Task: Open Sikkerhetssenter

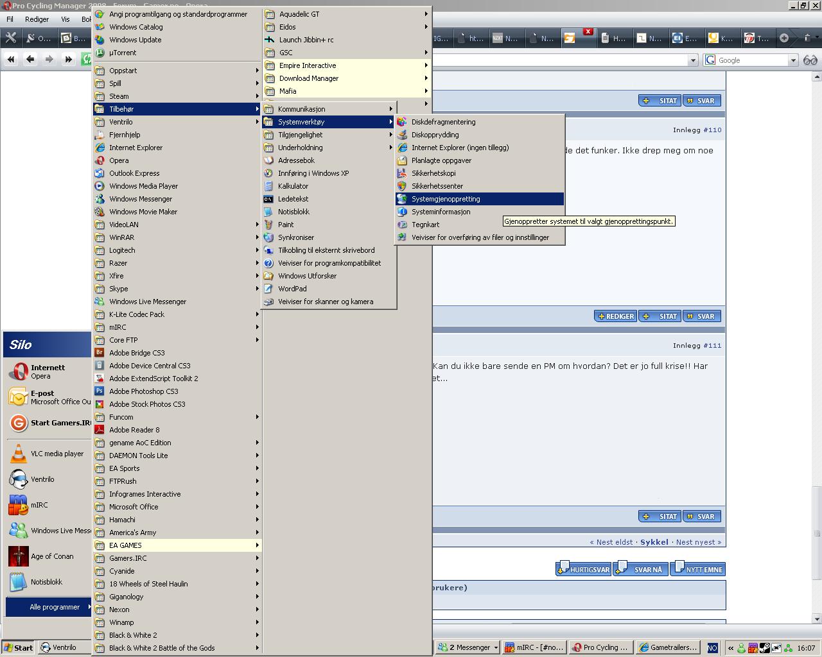Action: click(x=480, y=186)
